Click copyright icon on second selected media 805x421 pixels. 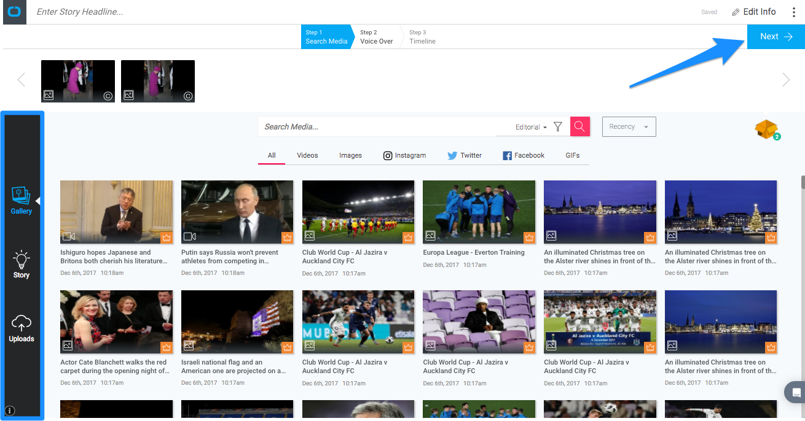[188, 96]
